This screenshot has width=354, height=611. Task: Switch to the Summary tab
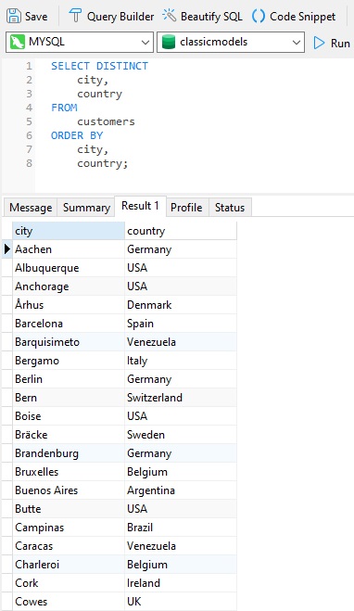point(86,208)
